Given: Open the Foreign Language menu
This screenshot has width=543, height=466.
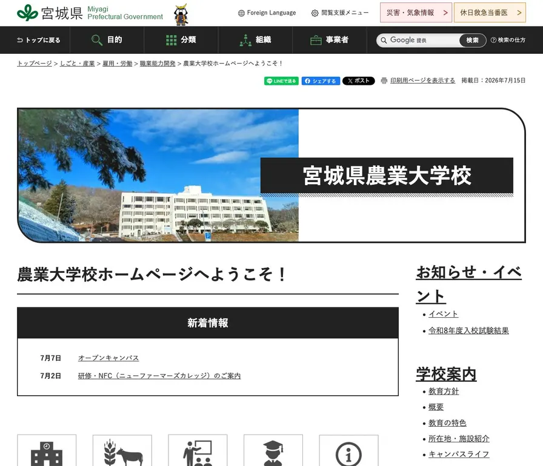Looking at the screenshot, I should [267, 13].
